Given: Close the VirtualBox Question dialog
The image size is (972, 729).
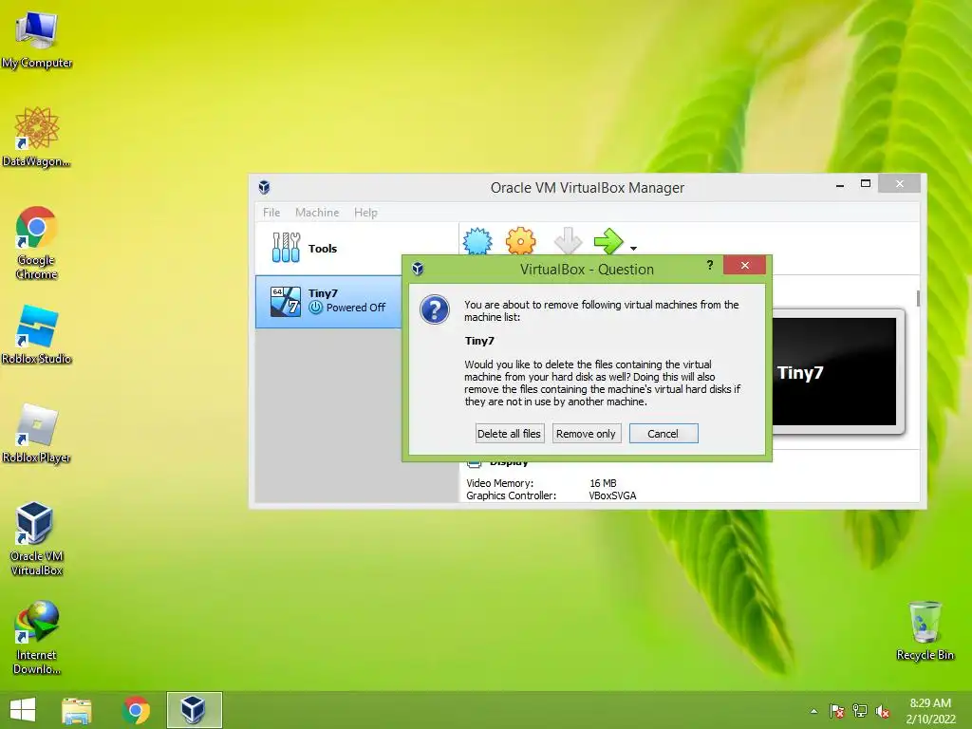Looking at the screenshot, I should (x=744, y=266).
